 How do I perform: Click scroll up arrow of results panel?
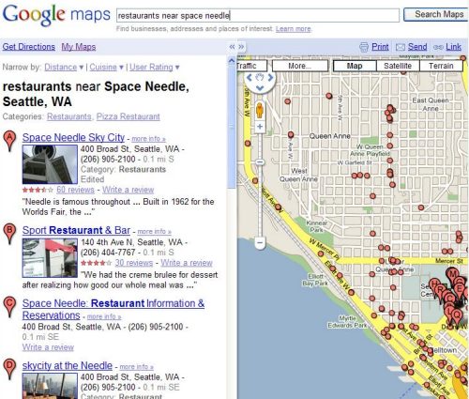tap(232, 61)
